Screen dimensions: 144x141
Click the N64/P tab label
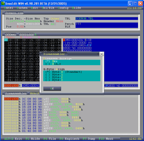coord(35,93)
